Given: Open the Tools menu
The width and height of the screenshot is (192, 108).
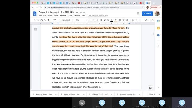Looking at the screenshot, I should point(70,16).
